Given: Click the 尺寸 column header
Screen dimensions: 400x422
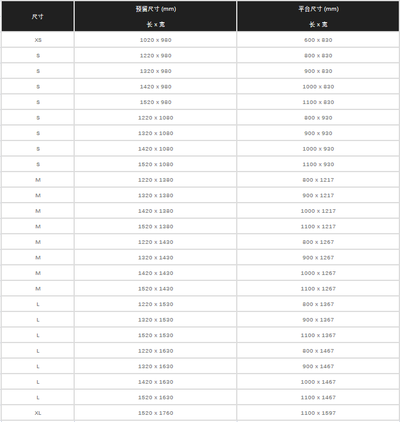Looking at the screenshot, I should pos(38,17).
